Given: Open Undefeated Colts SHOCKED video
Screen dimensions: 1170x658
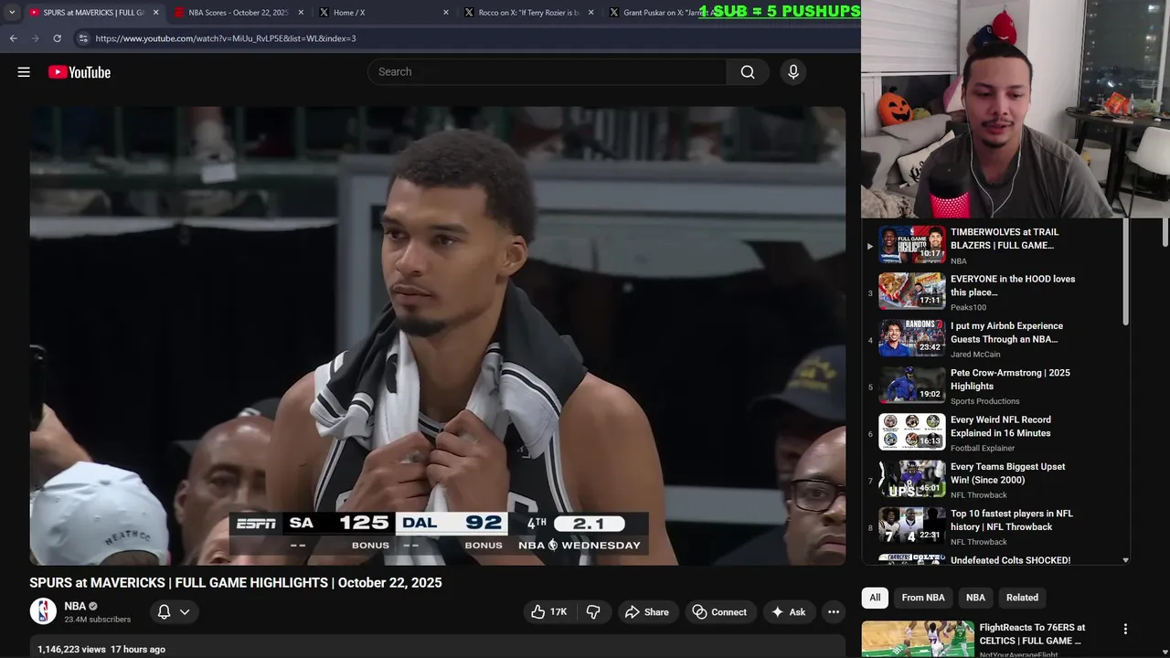Looking at the screenshot, I should [1010, 560].
